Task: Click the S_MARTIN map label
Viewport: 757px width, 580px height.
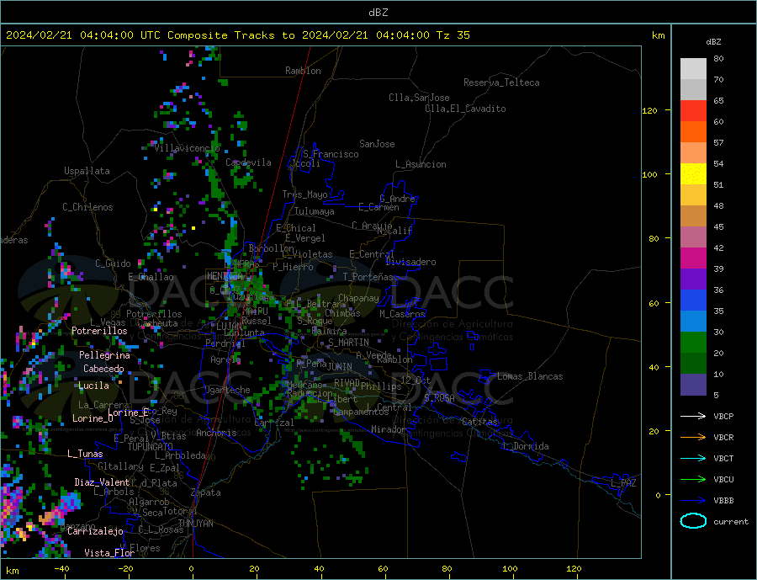Action: coord(348,343)
